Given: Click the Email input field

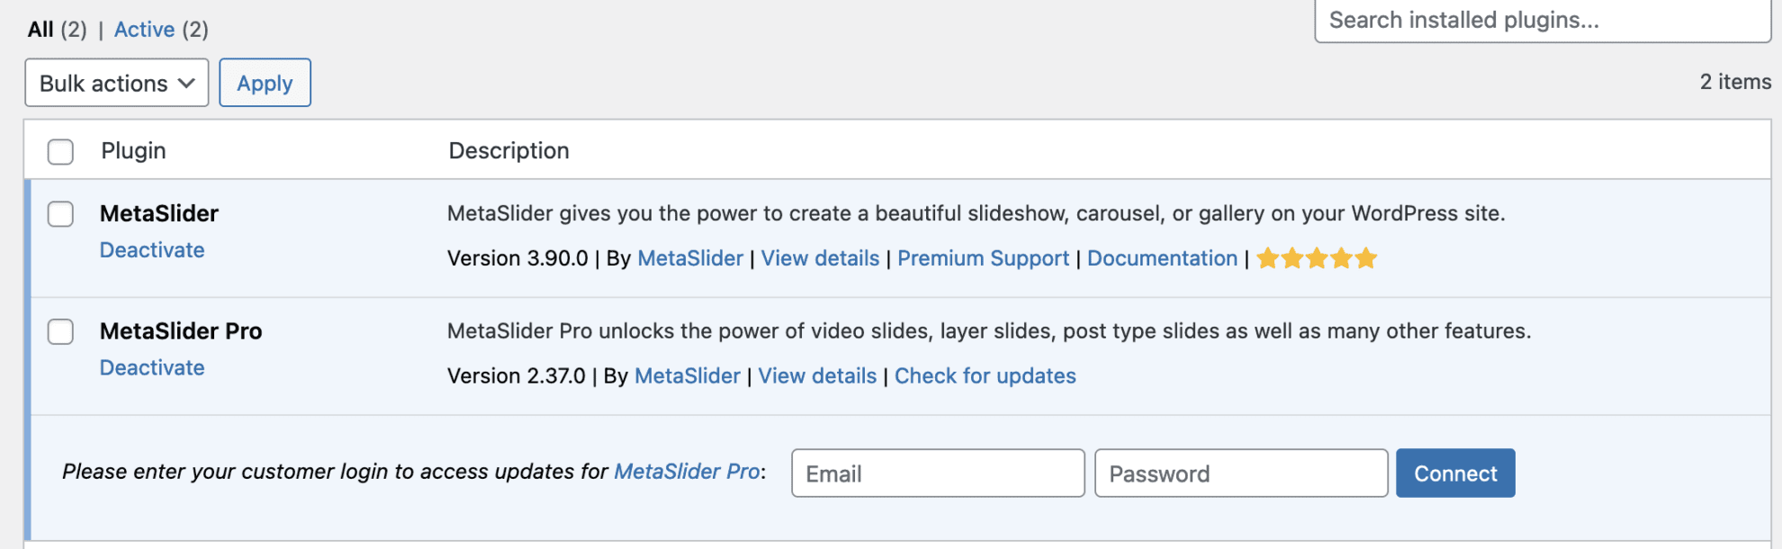Looking at the screenshot, I should point(937,472).
